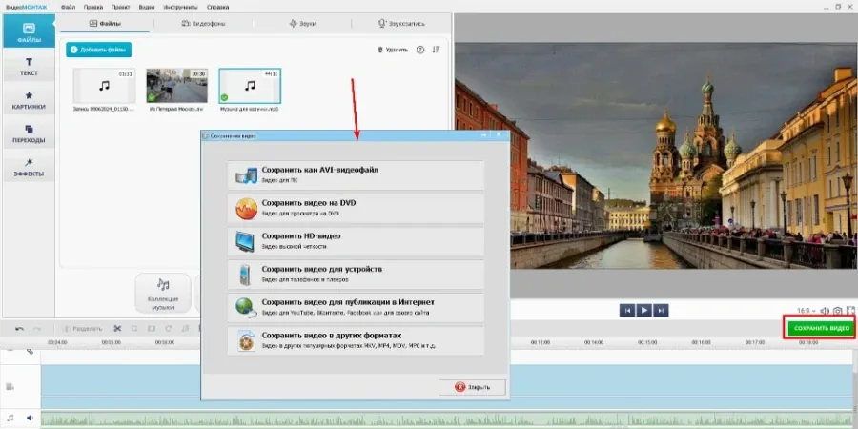
Task: Open the file sorting options
Action: [436, 50]
